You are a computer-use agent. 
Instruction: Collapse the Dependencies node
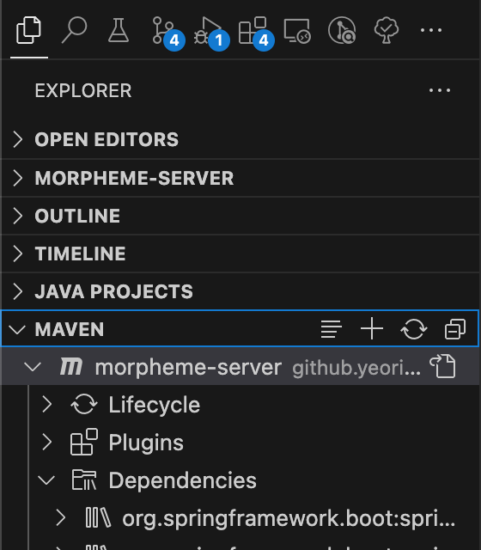(46, 480)
